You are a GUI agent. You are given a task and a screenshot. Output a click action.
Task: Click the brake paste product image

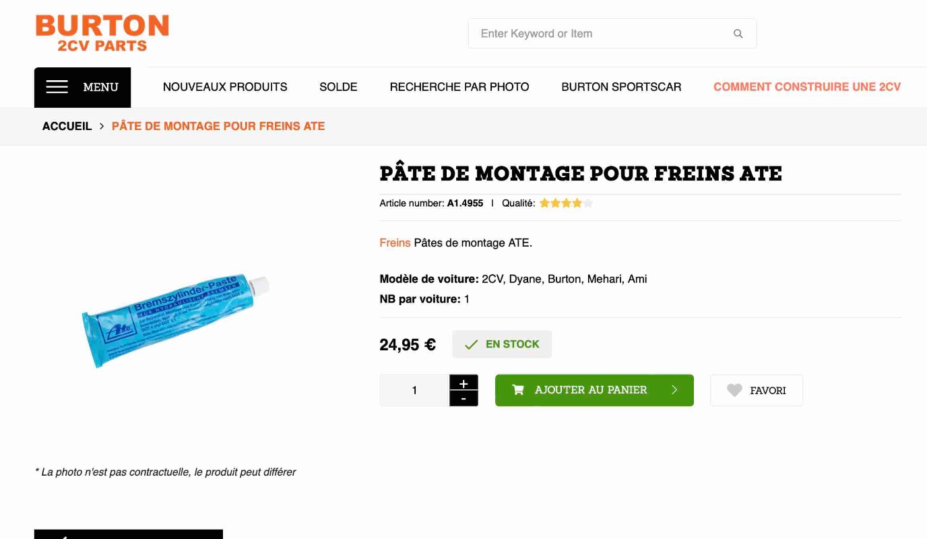175,320
